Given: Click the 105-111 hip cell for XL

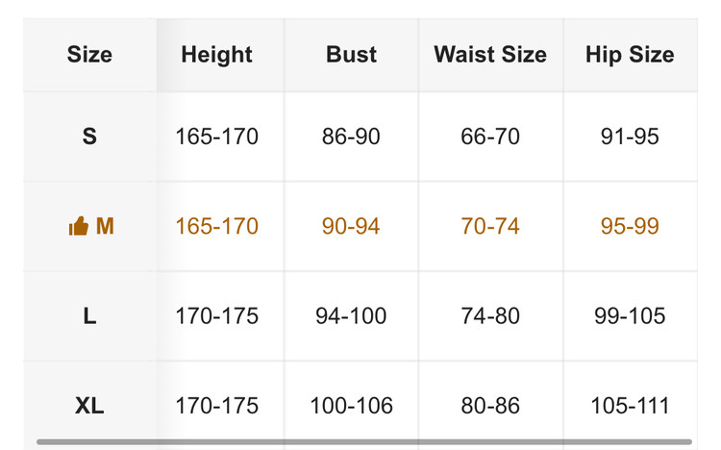Looking at the screenshot, I should pos(630,406).
